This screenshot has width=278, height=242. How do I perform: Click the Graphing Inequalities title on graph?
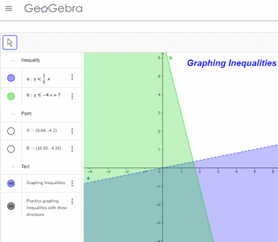pyautogui.click(x=232, y=63)
